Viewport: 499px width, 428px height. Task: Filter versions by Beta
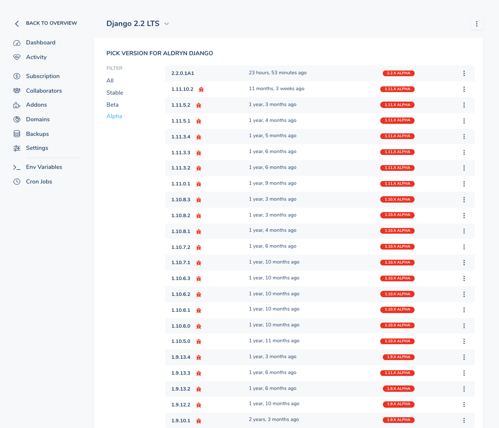pos(113,105)
